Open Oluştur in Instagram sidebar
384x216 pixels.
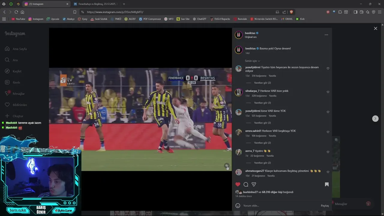(x=14, y=116)
